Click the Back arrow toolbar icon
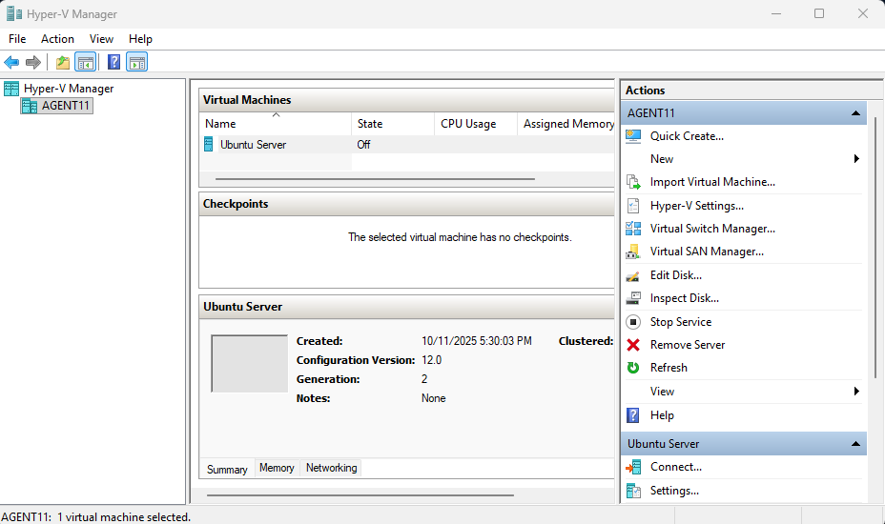Image resolution: width=885 pixels, height=524 pixels. click(x=11, y=63)
